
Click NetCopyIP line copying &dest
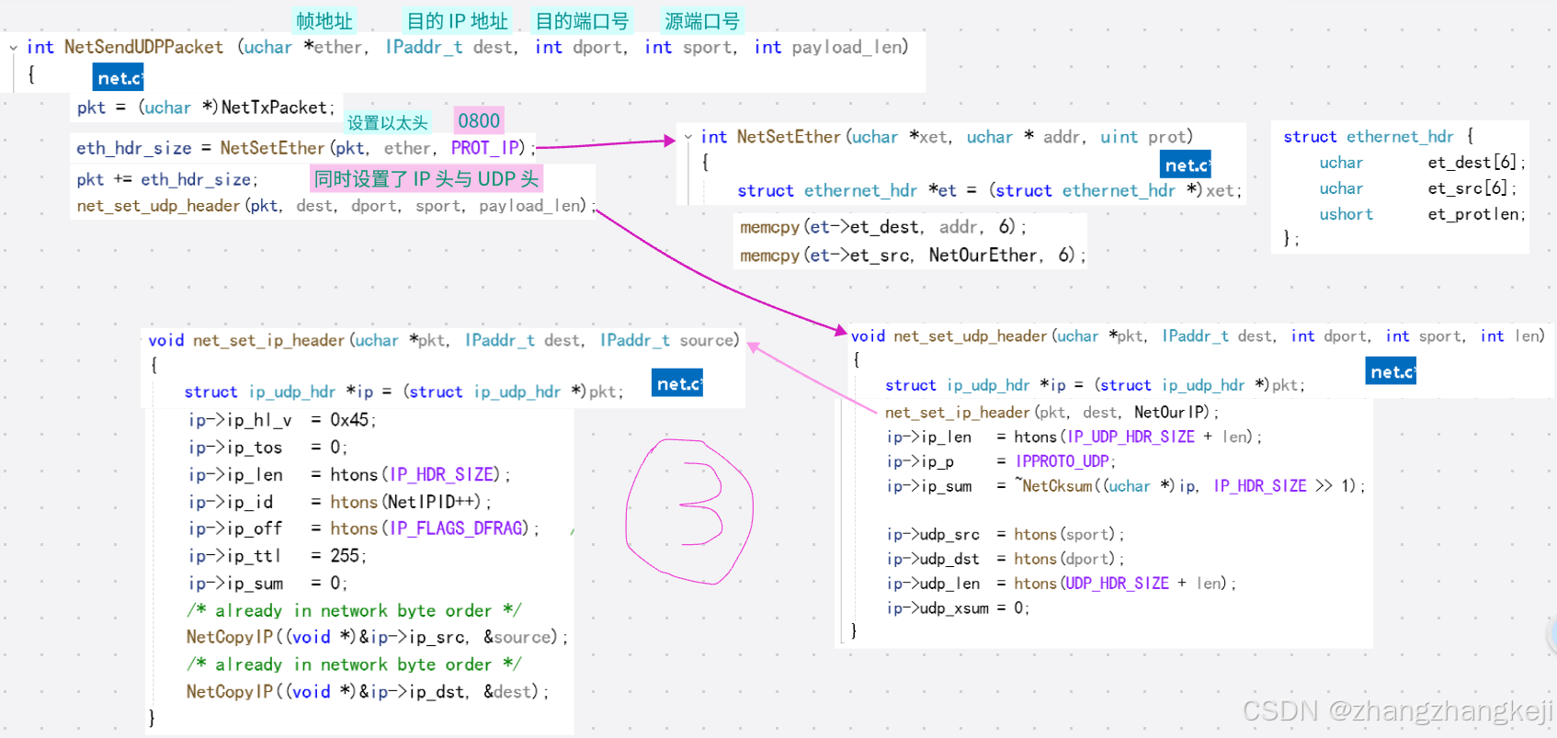pyautogui.click(x=368, y=691)
